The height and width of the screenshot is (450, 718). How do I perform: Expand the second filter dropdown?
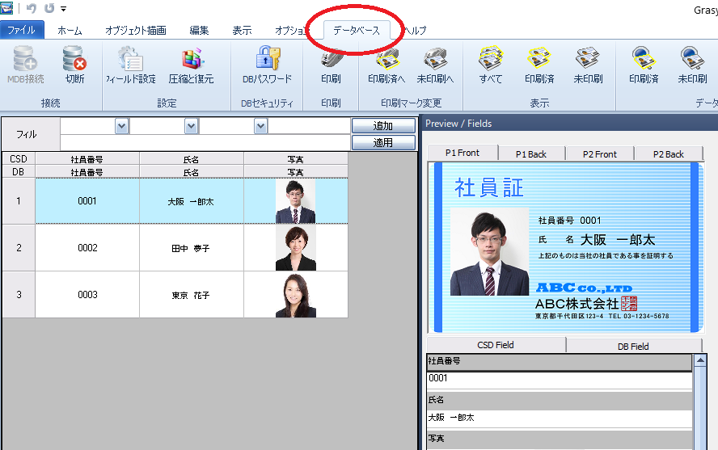point(191,126)
